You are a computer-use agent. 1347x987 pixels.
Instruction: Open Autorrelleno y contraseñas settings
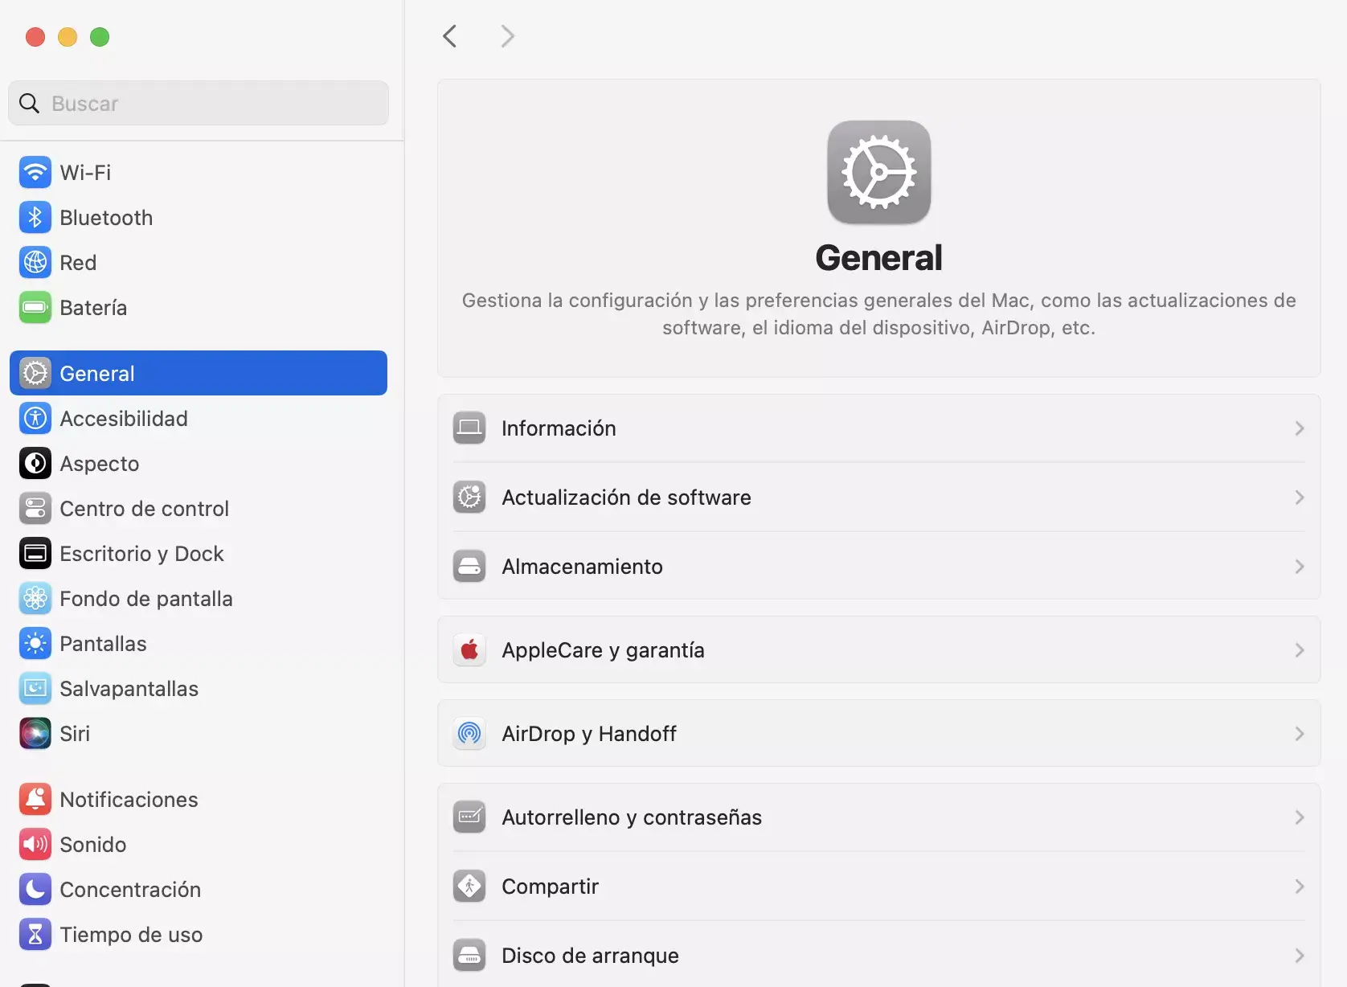[632, 817]
